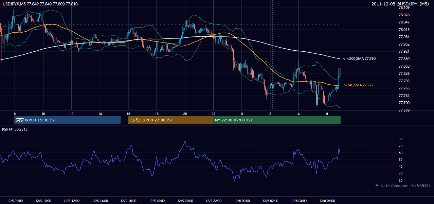
Task: Click price level 78.047 on axis
Action: tap(404, 22)
